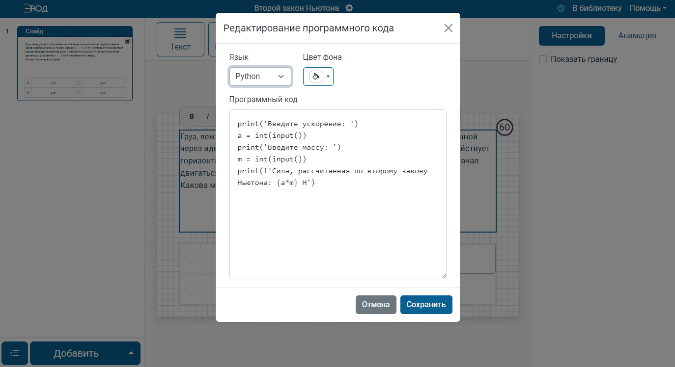This screenshot has height=367, width=675.
Task: Click the saved-status checkmark icon
Action: (561, 8)
